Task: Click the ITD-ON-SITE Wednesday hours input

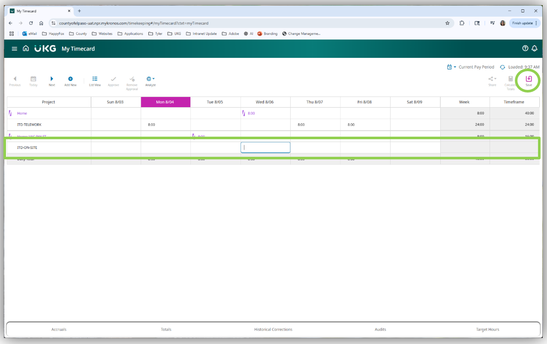Action: [x=265, y=147]
